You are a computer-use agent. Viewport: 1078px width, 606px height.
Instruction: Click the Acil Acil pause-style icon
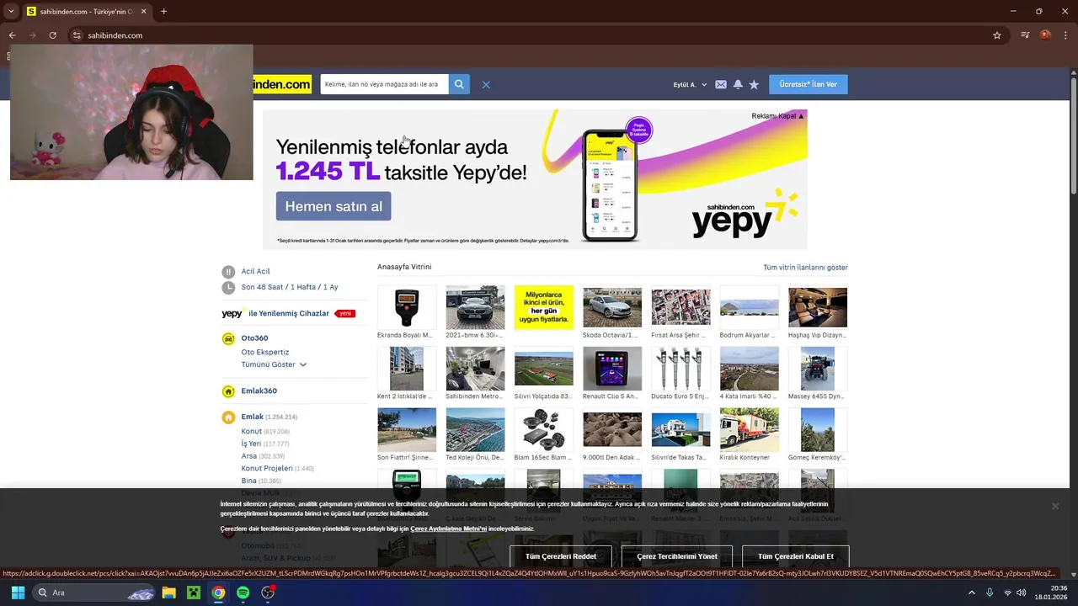[228, 272]
